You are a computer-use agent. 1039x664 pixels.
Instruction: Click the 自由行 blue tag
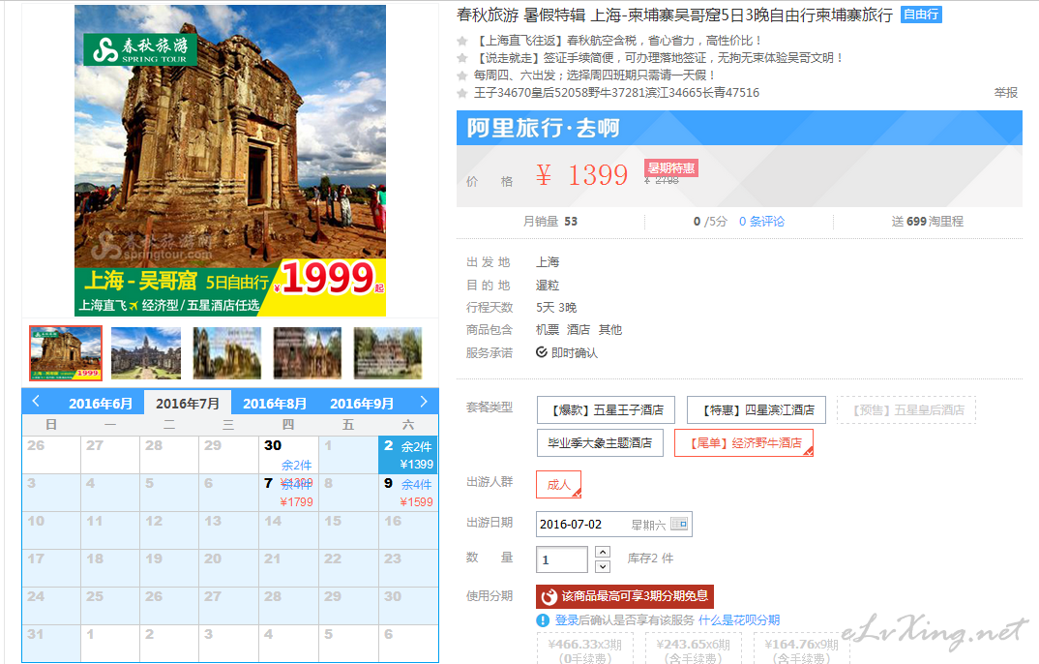pyautogui.click(x=921, y=15)
